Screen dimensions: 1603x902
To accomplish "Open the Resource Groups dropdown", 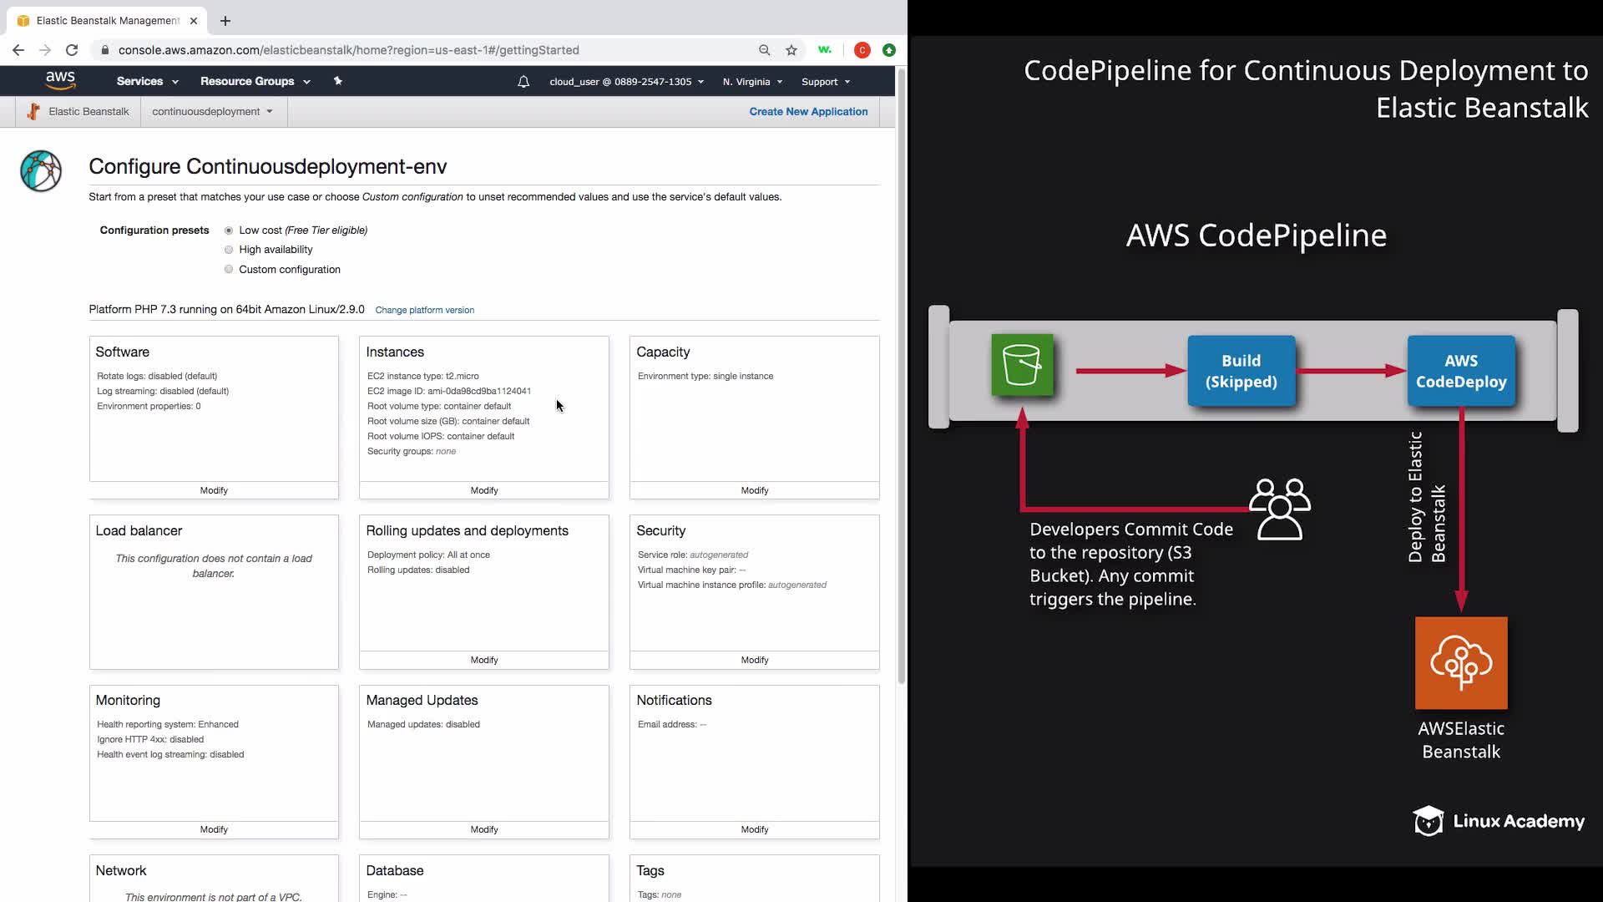I will click(x=255, y=82).
